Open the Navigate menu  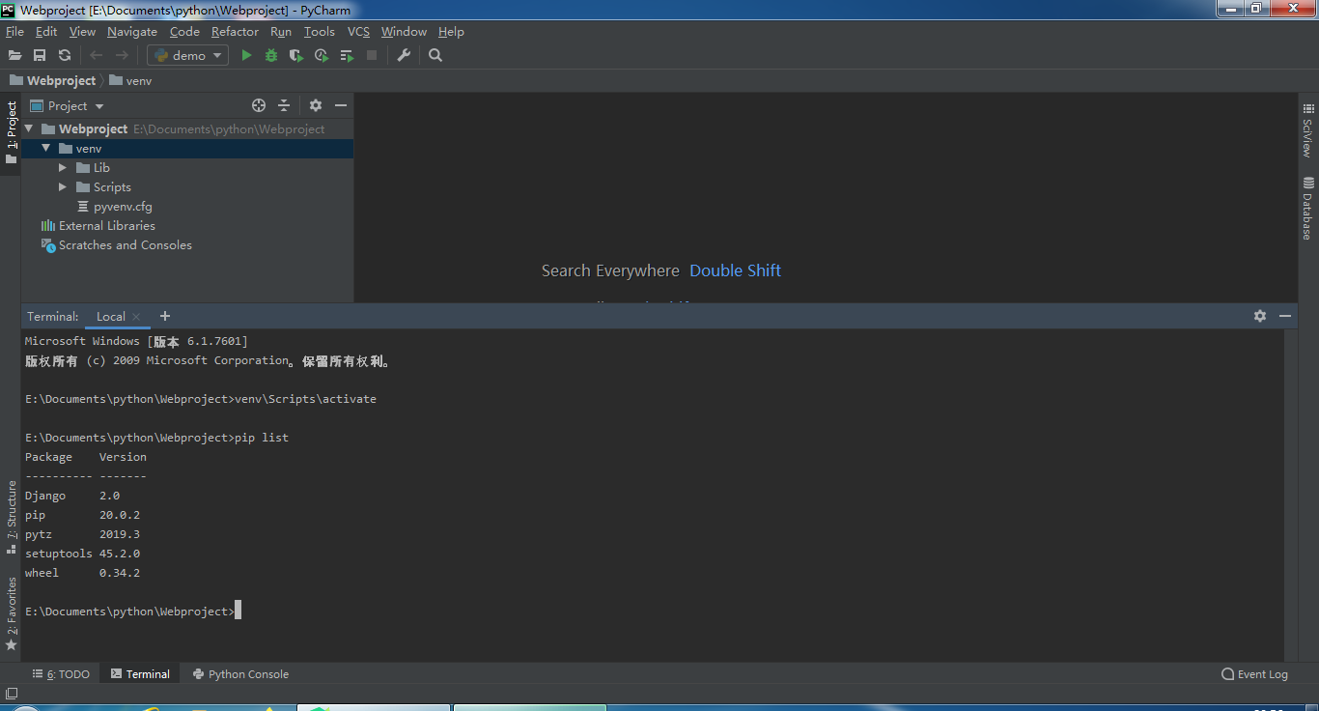[x=132, y=32]
